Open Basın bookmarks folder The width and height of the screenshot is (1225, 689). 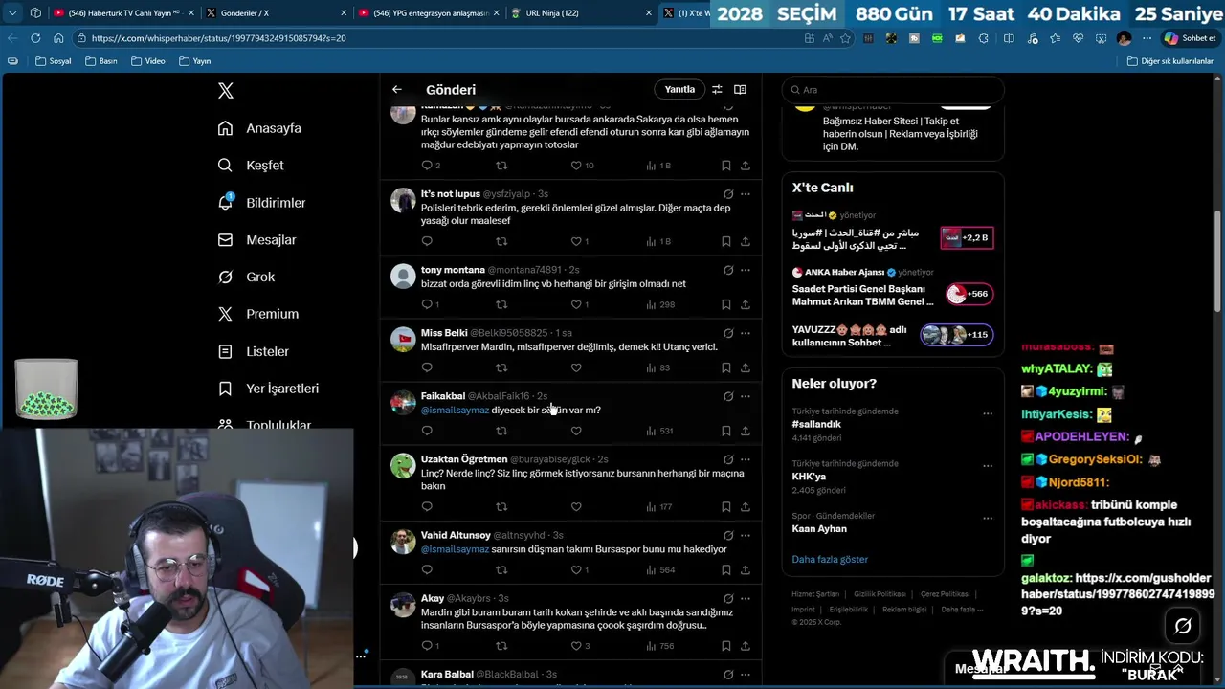[x=101, y=61]
